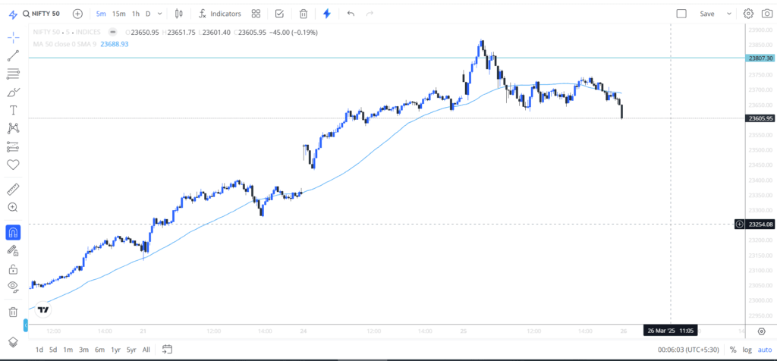Toggle percent % price scale

pyautogui.click(x=733, y=350)
